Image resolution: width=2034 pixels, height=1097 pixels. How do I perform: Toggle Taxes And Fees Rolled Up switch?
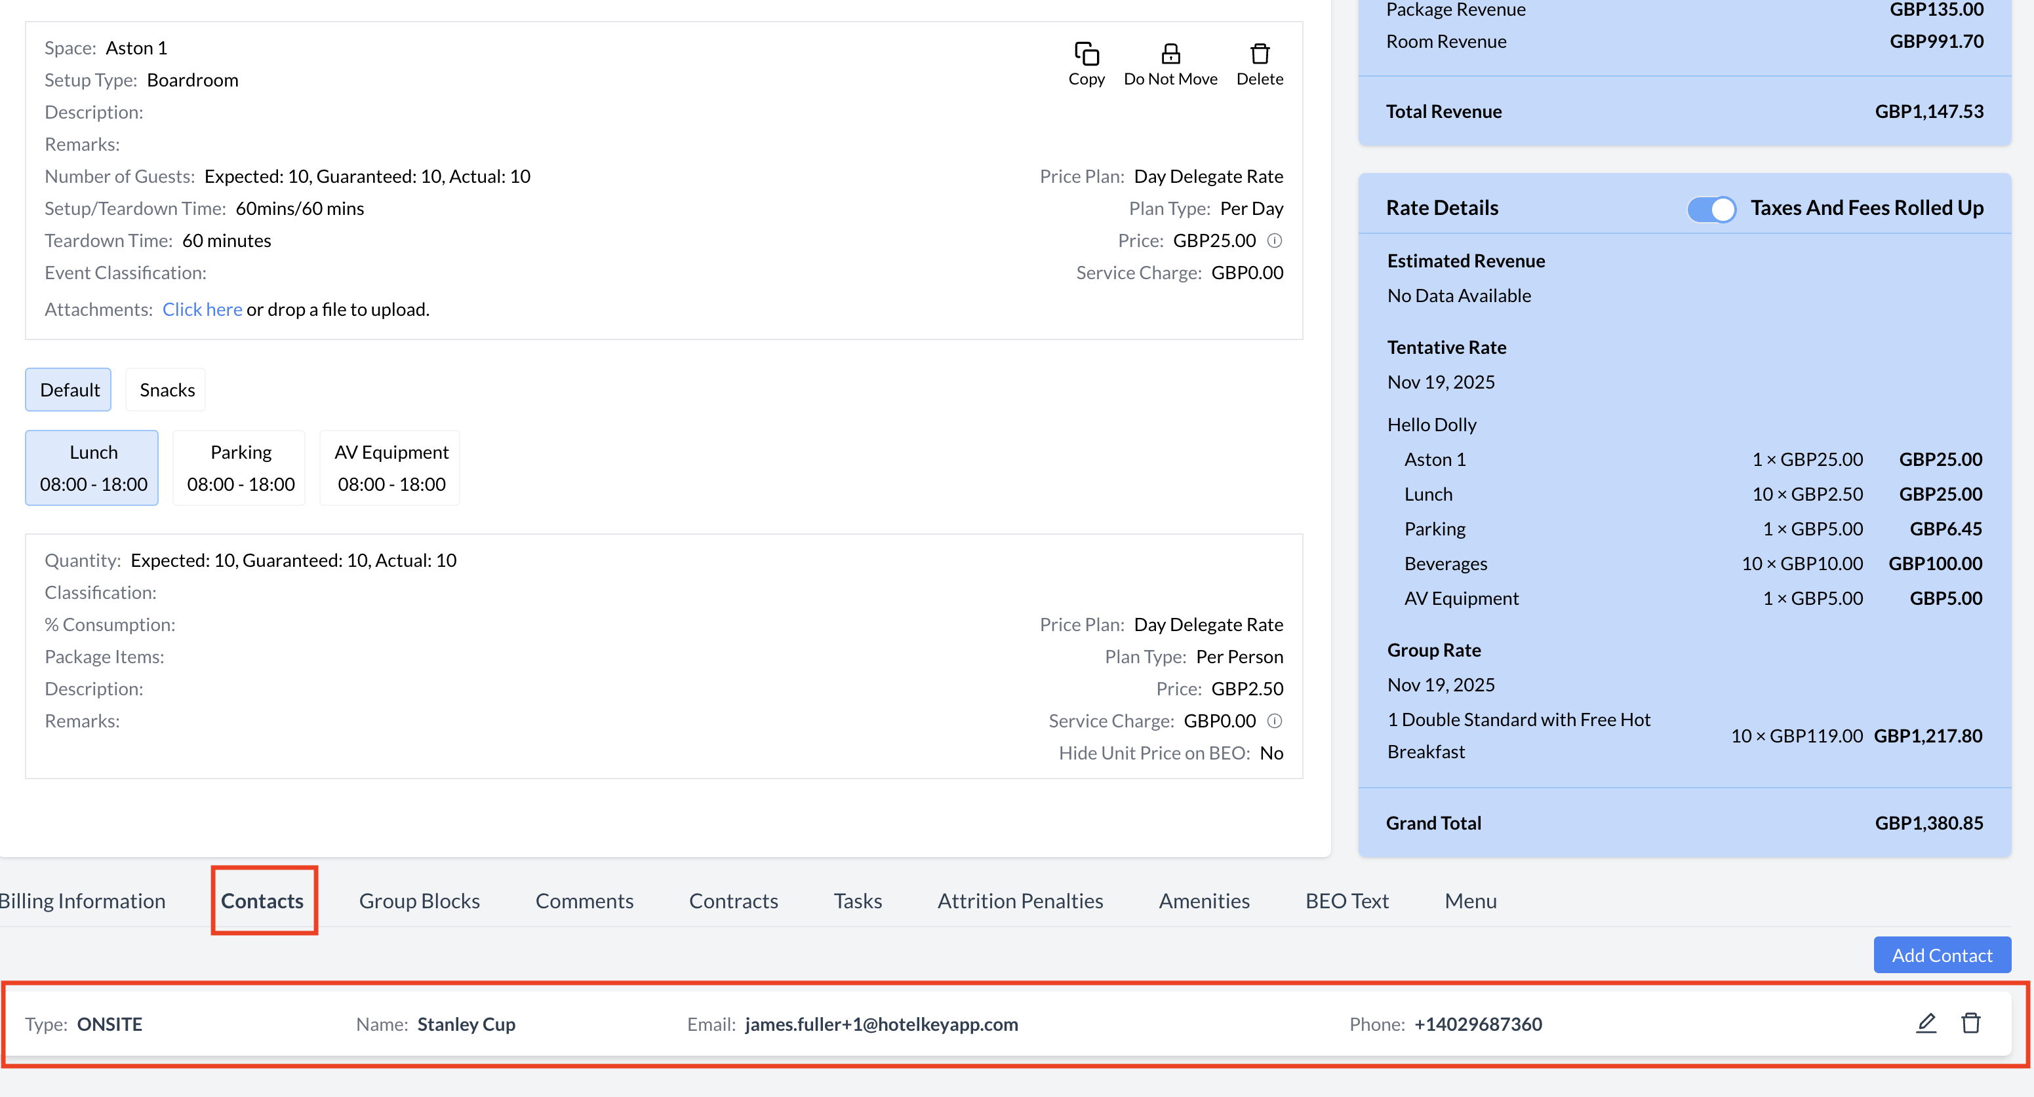point(1711,208)
